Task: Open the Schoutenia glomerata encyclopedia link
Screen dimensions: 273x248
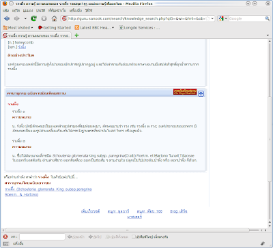Action: pos(48,192)
